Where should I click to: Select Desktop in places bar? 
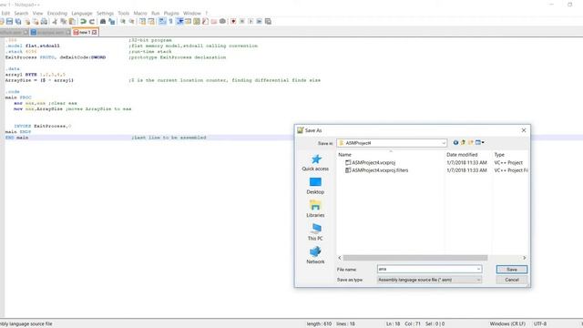coord(315,186)
